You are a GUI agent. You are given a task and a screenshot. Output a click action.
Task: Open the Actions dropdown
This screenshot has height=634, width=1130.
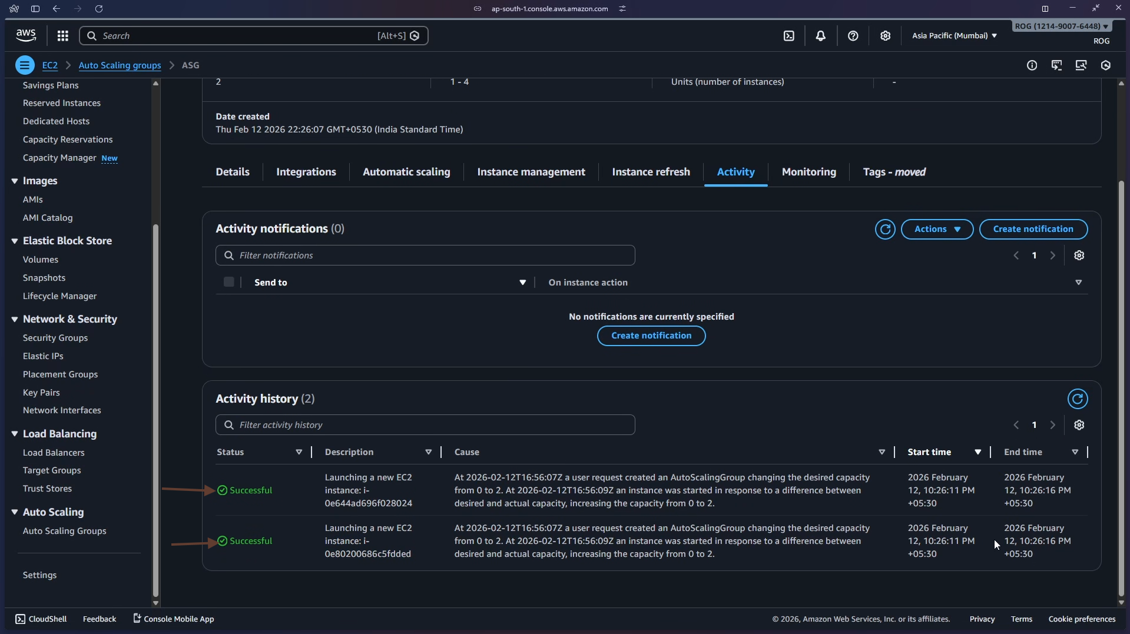point(937,229)
